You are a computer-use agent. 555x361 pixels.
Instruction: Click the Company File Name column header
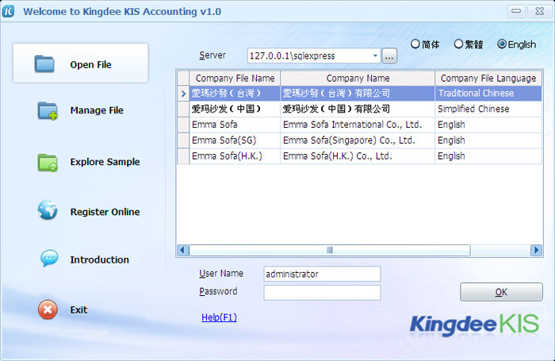[235, 79]
